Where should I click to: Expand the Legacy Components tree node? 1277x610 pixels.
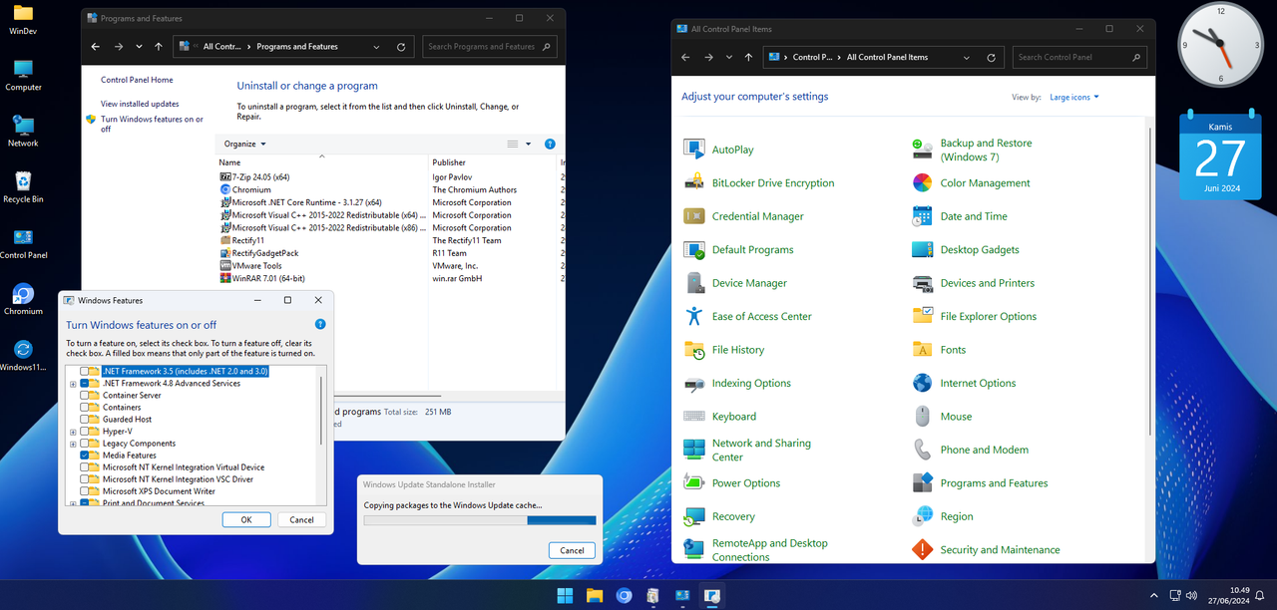click(x=73, y=444)
